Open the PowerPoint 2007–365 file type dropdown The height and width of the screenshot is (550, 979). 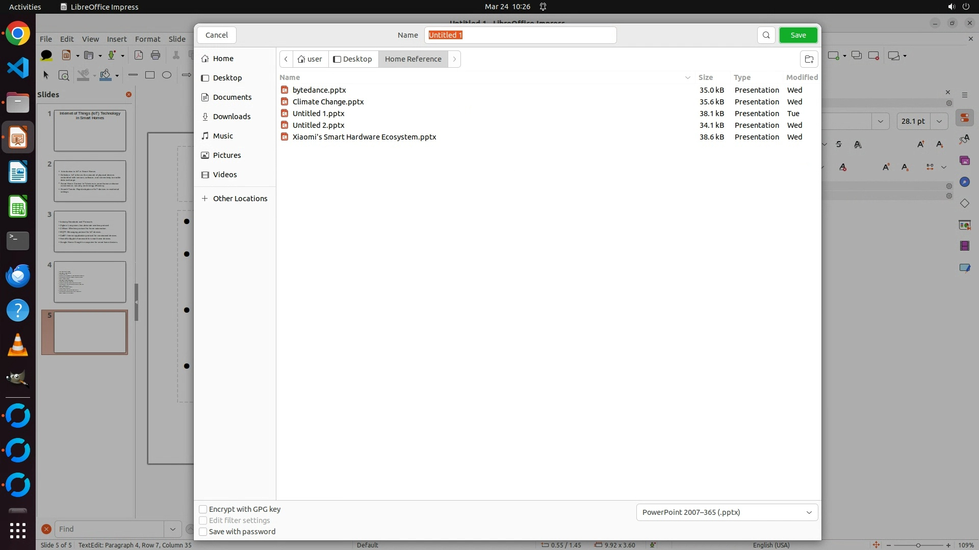click(x=727, y=512)
